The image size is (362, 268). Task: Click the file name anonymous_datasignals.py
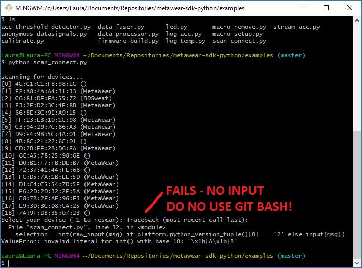(x=44, y=34)
